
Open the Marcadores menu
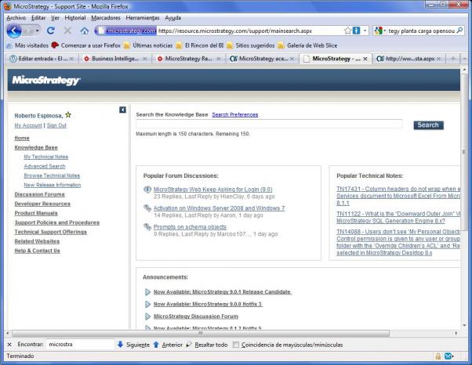pyautogui.click(x=105, y=17)
